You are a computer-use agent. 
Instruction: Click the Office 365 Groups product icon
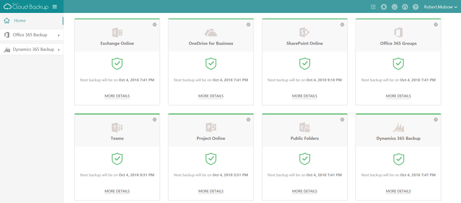pos(398,32)
